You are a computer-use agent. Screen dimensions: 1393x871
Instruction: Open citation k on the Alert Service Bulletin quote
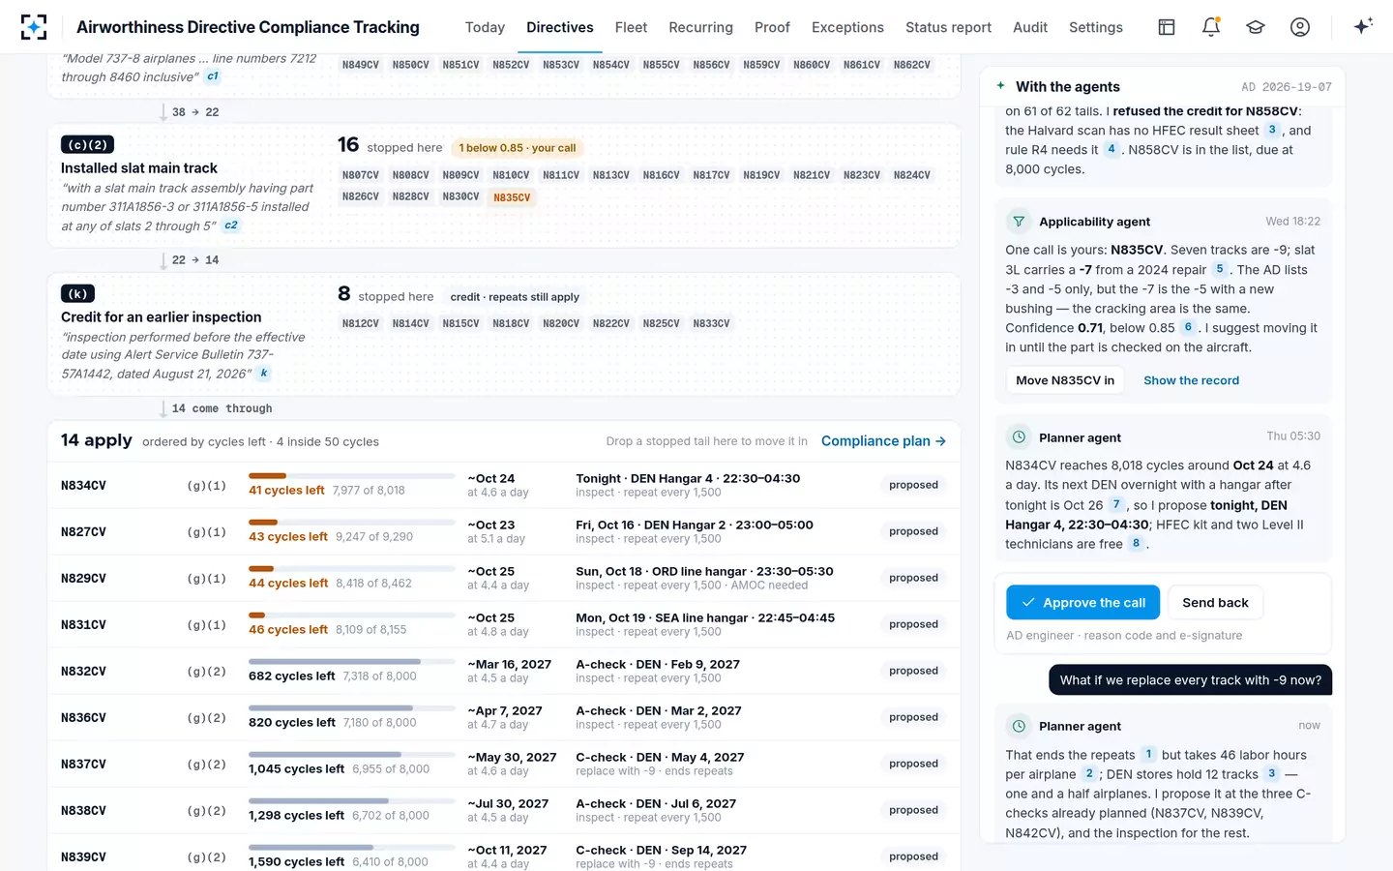[264, 373]
